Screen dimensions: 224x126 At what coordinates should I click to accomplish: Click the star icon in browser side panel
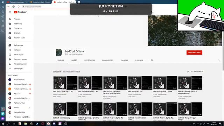(3, 21)
